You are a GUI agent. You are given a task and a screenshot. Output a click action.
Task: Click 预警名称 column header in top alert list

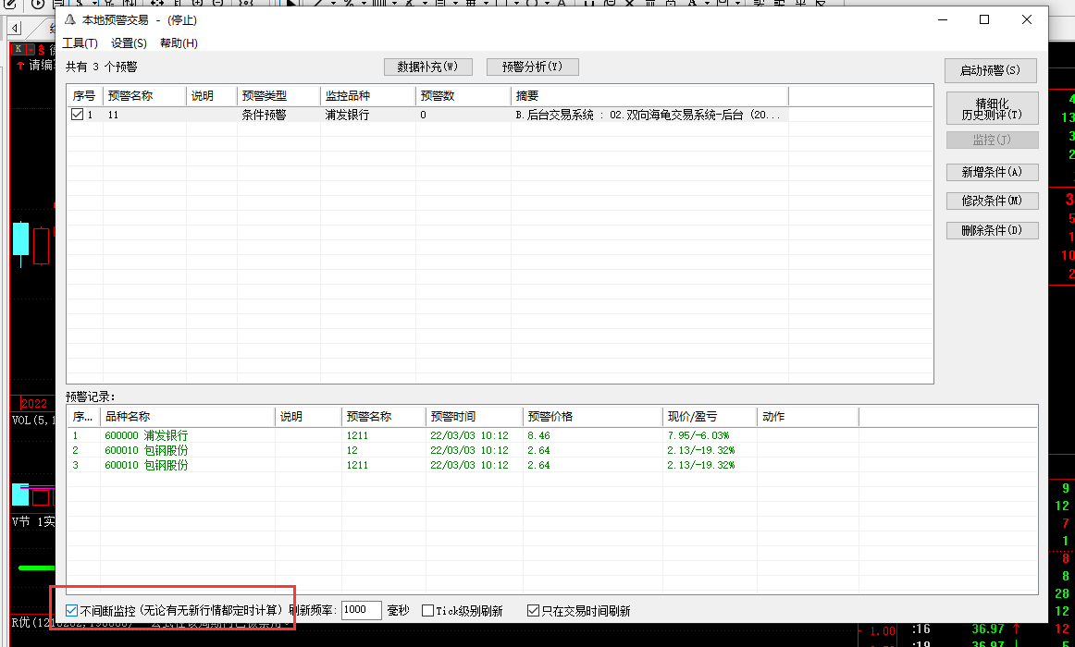(x=144, y=96)
